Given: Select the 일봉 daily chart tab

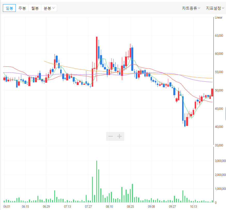Looking at the screenshot, I should [9, 8].
